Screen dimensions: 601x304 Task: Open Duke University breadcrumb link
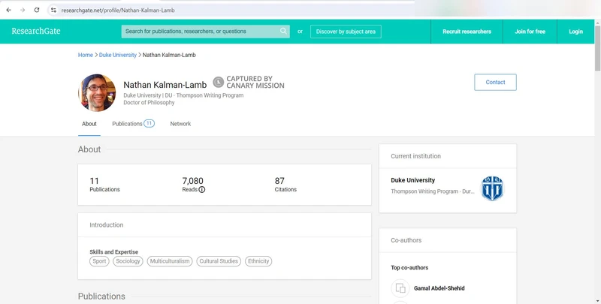click(x=118, y=55)
